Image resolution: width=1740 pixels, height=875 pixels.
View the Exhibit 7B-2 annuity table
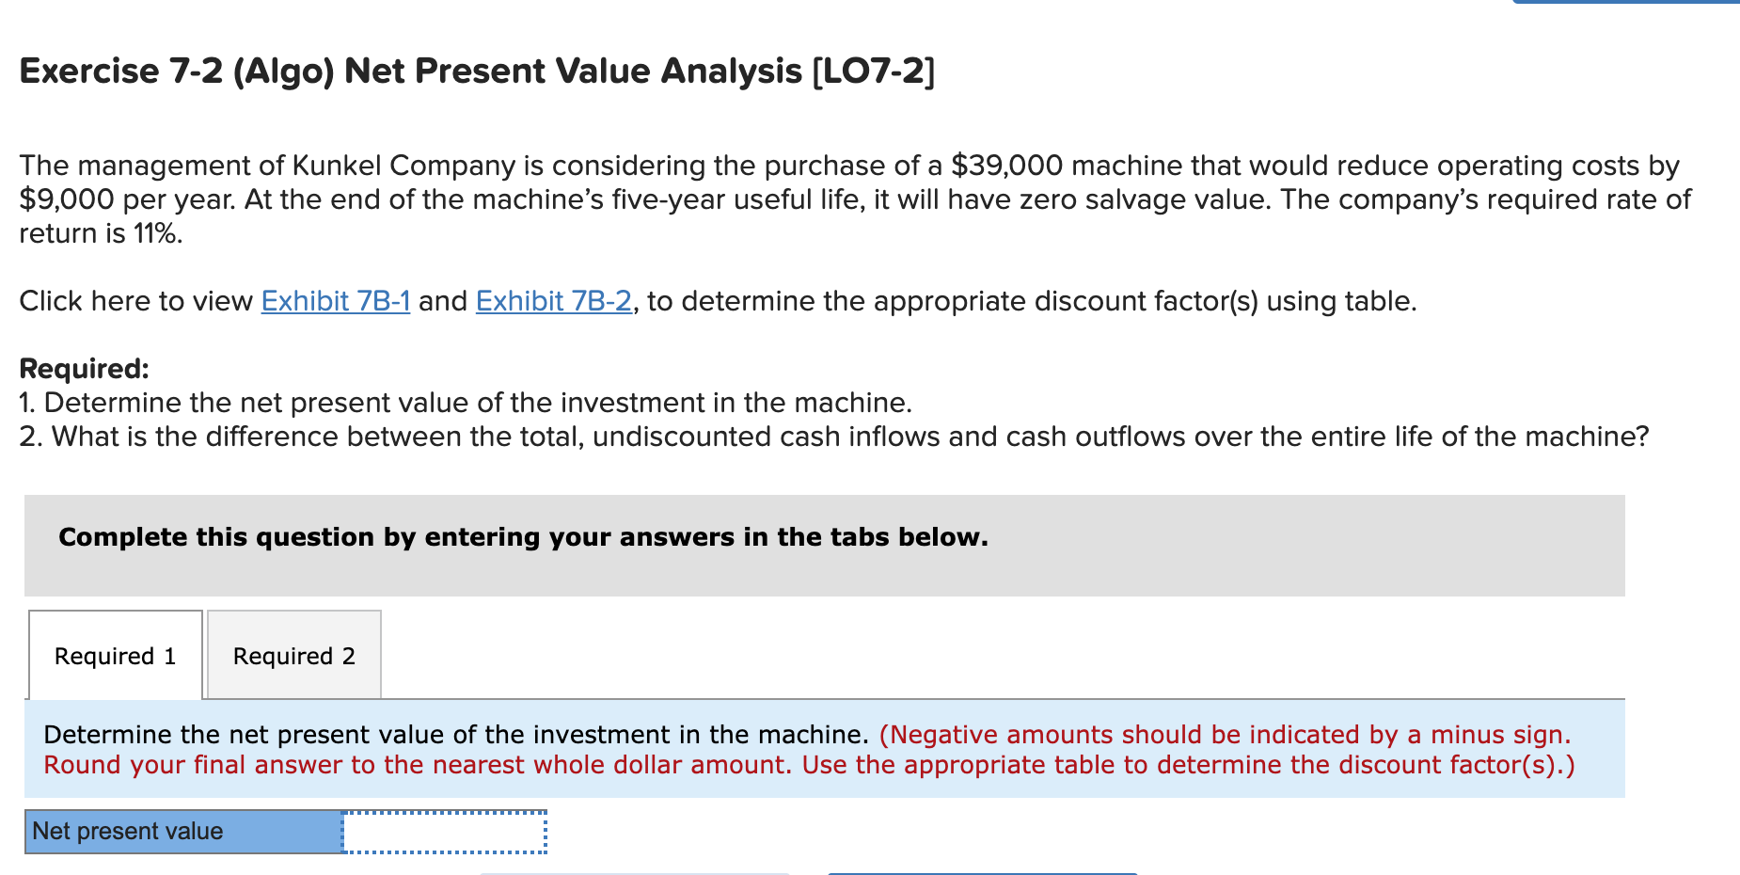(551, 302)
